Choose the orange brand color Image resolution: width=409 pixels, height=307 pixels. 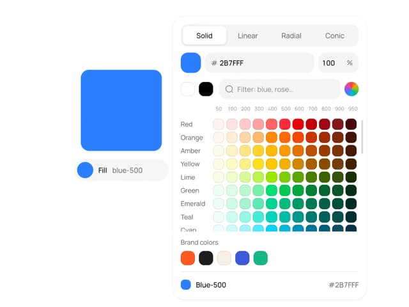coord(187,258)
